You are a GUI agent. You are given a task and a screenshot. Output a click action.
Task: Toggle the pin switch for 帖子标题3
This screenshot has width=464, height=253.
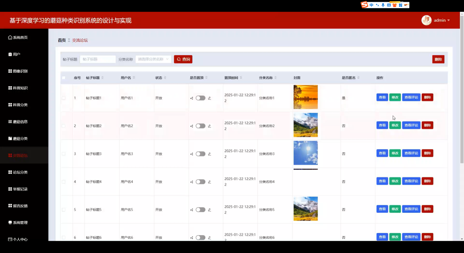tap(200, 154)
